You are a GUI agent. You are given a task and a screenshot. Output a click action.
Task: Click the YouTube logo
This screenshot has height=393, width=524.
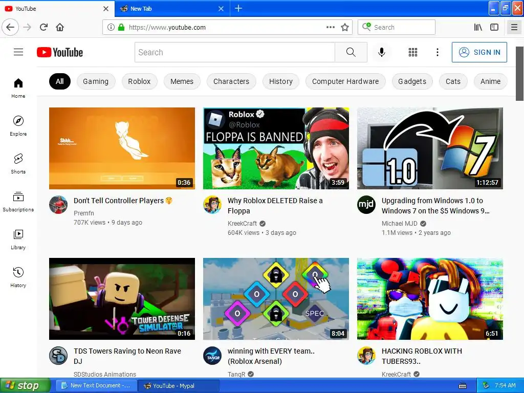click(60, 52)
